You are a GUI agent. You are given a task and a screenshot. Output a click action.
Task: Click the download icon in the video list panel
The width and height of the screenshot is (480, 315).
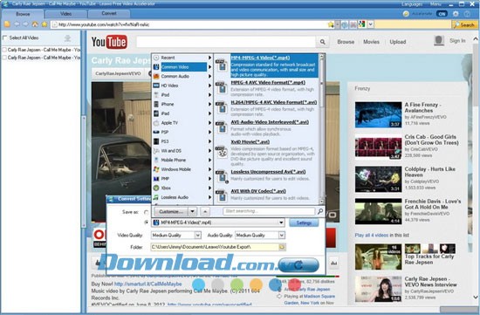68,38
